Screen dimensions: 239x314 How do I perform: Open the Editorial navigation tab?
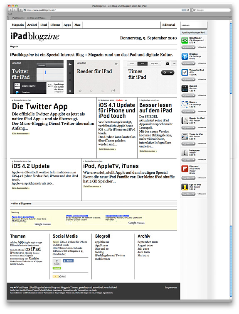[169, 25]
